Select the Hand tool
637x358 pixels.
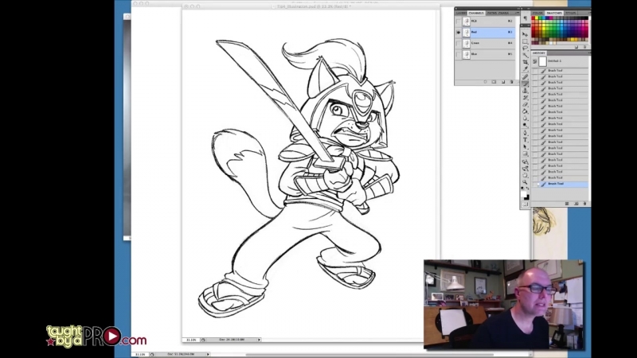coord(525,175)
